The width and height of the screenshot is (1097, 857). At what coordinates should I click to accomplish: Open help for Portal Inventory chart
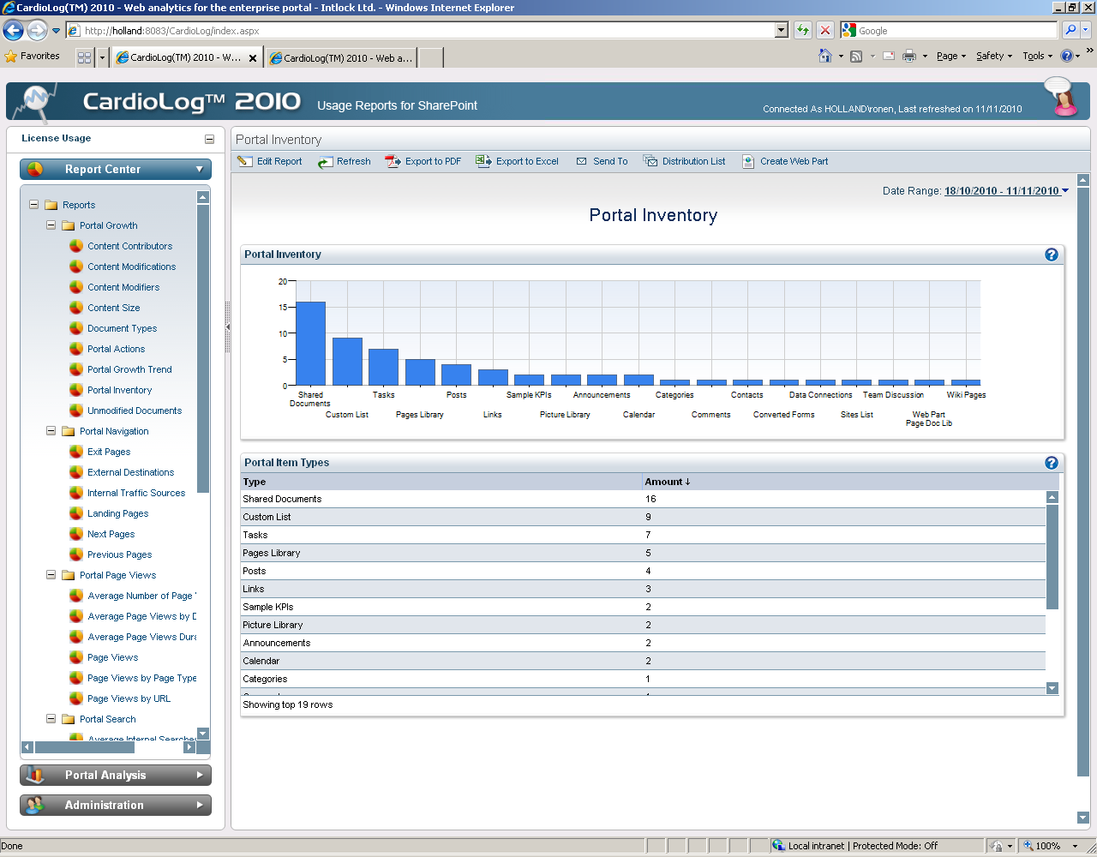coord(1052,255)
